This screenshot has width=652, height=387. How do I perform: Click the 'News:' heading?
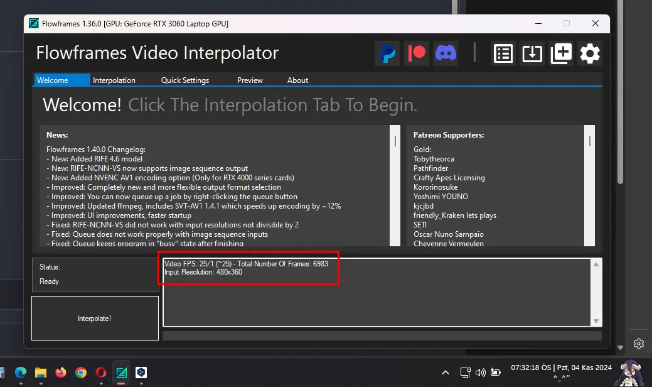pos(57,135)
